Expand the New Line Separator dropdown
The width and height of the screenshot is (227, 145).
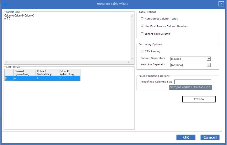click(209, 65)
